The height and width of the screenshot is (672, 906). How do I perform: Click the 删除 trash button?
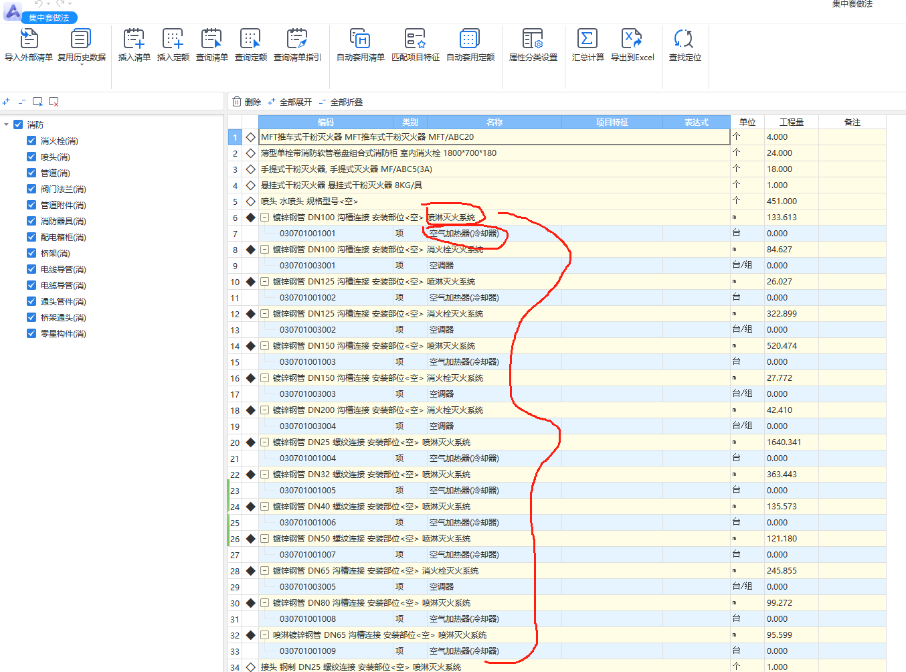[x=246, y=102]
